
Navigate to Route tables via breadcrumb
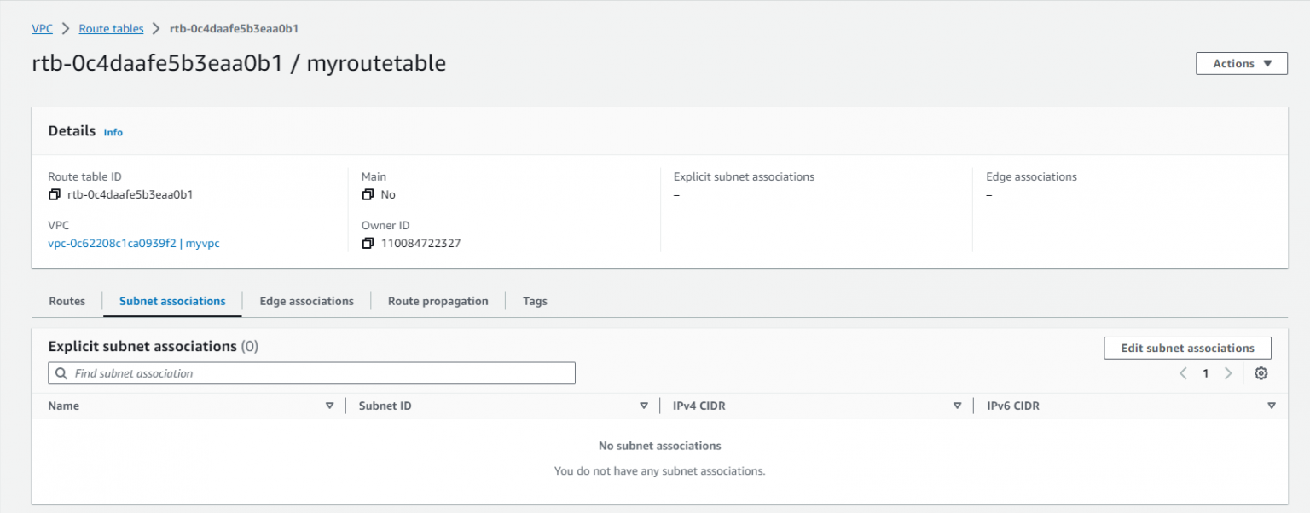[111, 28]
